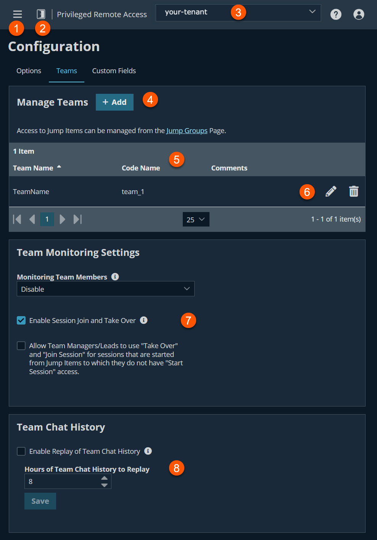The width and height of the screenshot is (377, 540).
Task: Click the Add team button
Action: pos(114,102)
